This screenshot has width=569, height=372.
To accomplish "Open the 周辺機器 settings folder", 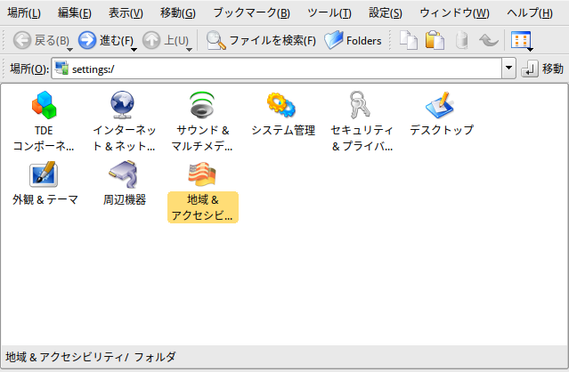I will (124, 183).
